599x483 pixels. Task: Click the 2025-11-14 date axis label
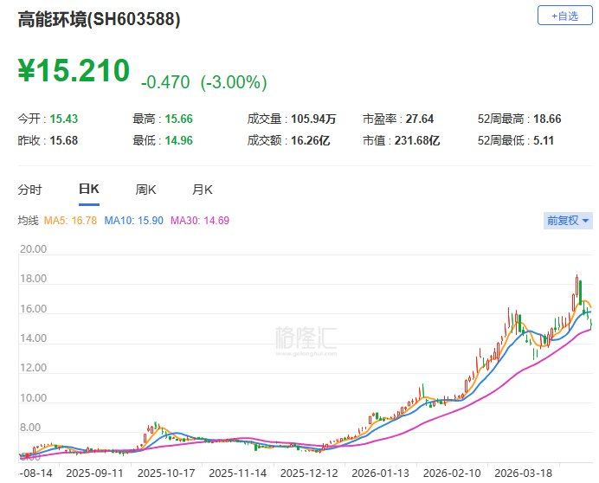[238, 473]
